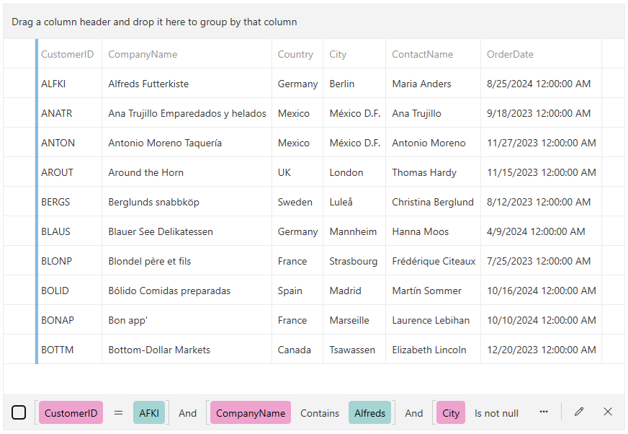Click the Alfreds filter value chip
Image resolution: width=628 pixels, height=434 pixels.
tap(369, 412)
